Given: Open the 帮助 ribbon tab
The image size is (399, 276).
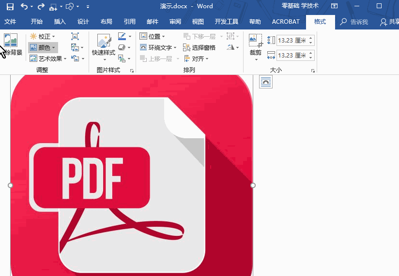Looking at the screenshot, I should (255, 22).
